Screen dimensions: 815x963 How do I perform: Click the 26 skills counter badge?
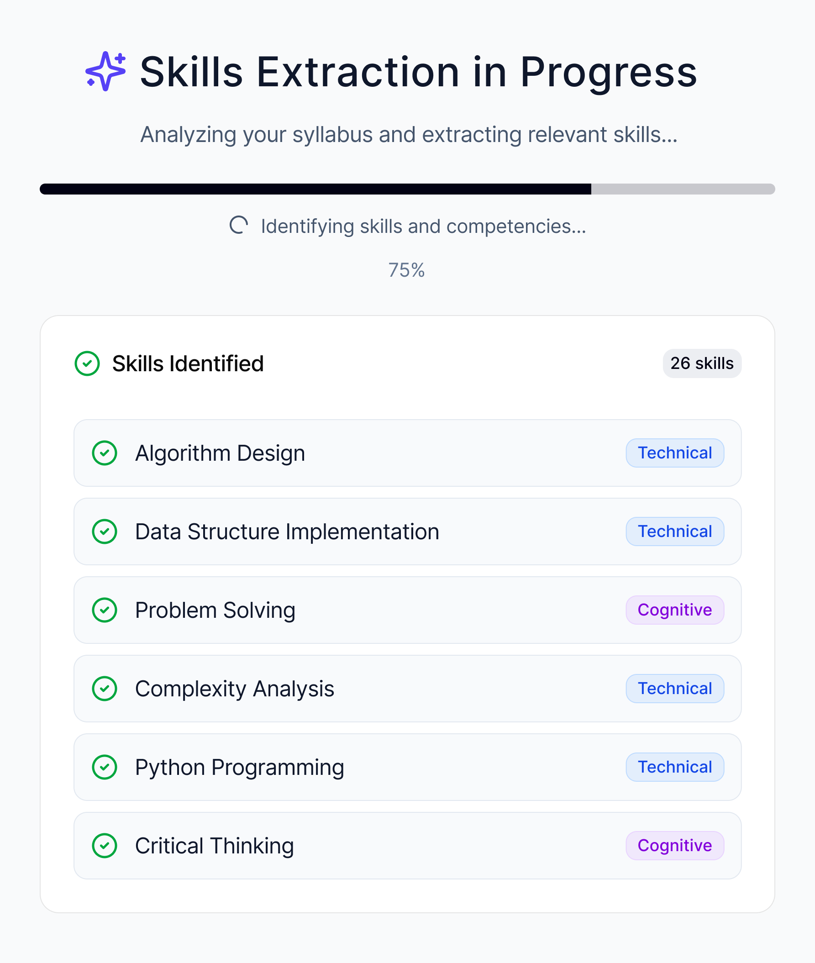tap(702, 363)
